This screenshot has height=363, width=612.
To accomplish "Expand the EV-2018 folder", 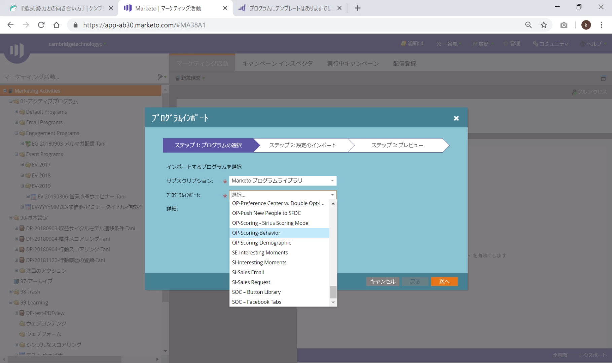I will [x=22, y=175].
